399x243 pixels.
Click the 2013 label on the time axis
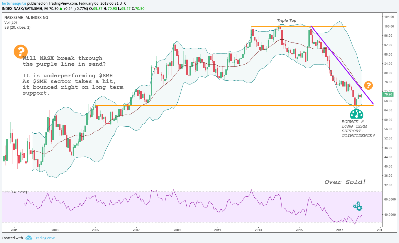[x=258, y=230]
